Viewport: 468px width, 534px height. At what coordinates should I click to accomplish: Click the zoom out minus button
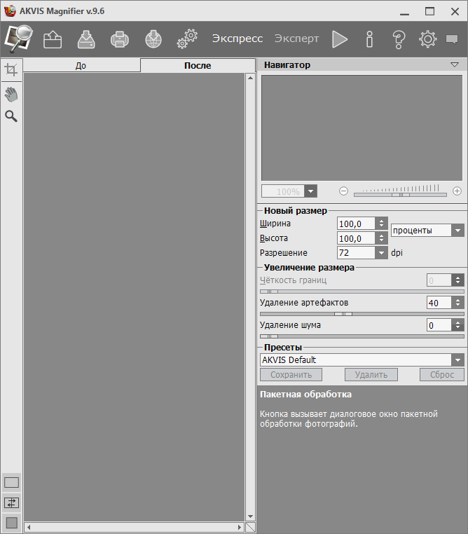(x=344, y=191)
